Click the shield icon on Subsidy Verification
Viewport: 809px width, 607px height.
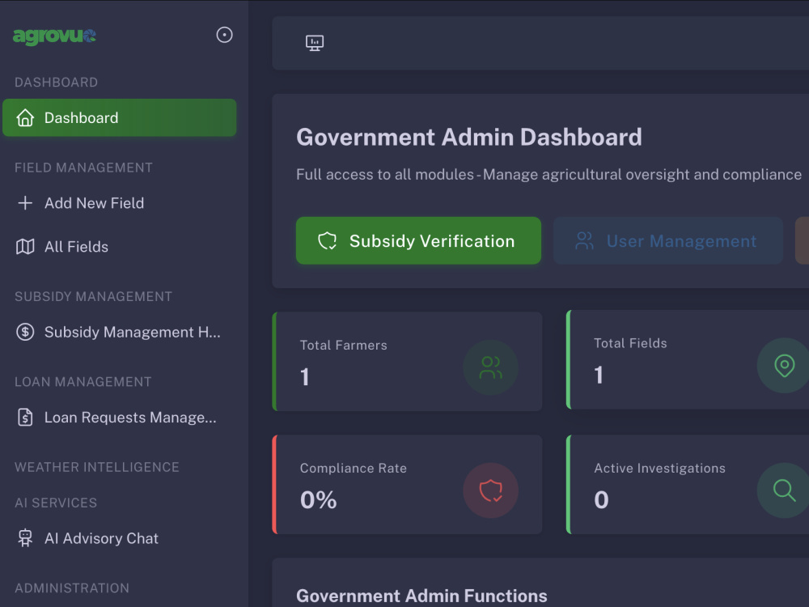327,240
